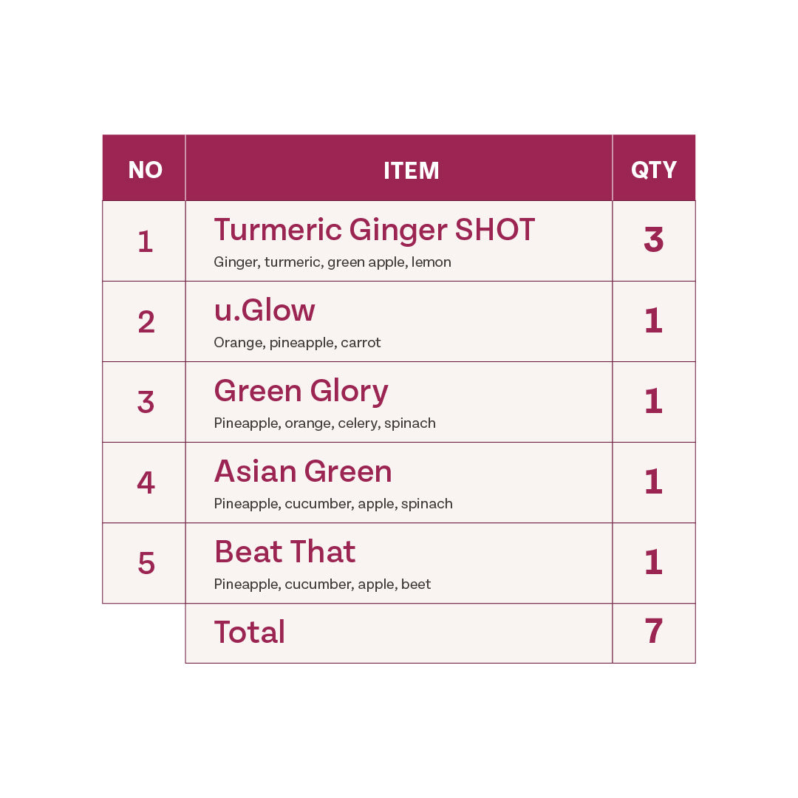Select the Turmeric Ginger SHOT item name
This screenshot has width=798, height=798.
pos(374,230)
